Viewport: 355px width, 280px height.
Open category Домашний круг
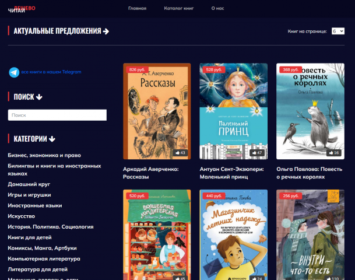[29, 184]
